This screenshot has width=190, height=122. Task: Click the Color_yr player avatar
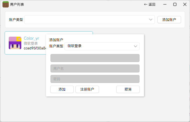tap(15, 43)
